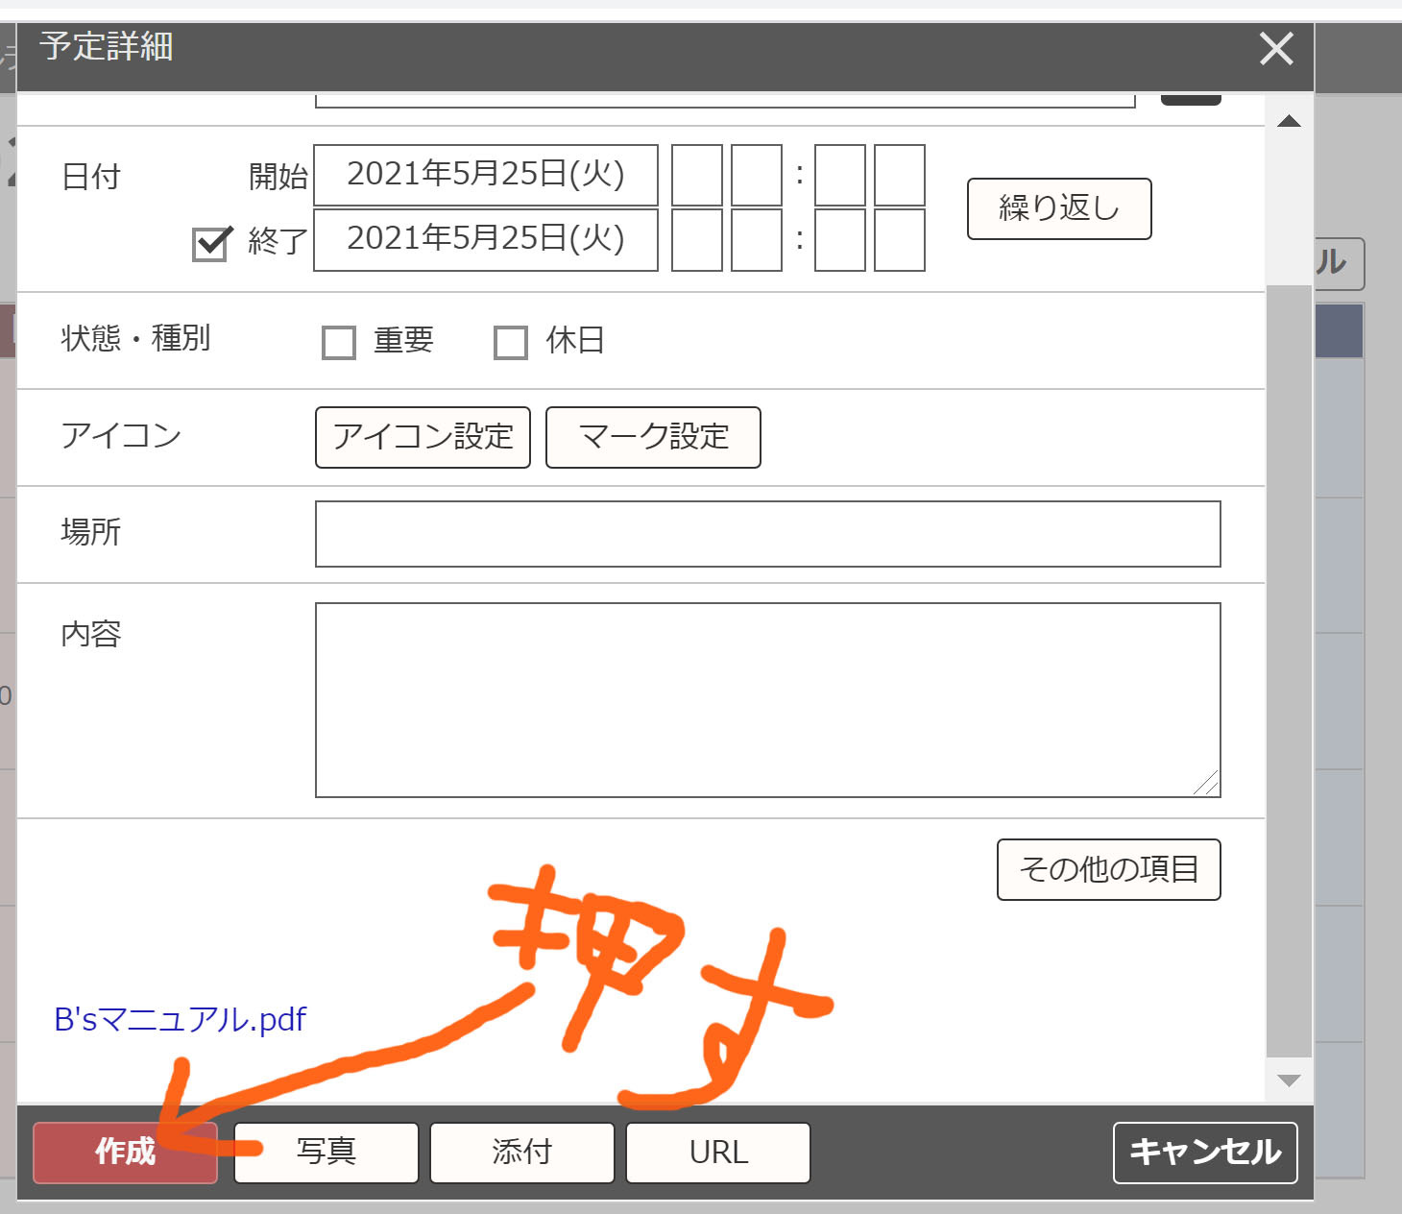The image size is (1402, 1214).
Task: Open the start date picker field
Action: (x=485, y=175)
